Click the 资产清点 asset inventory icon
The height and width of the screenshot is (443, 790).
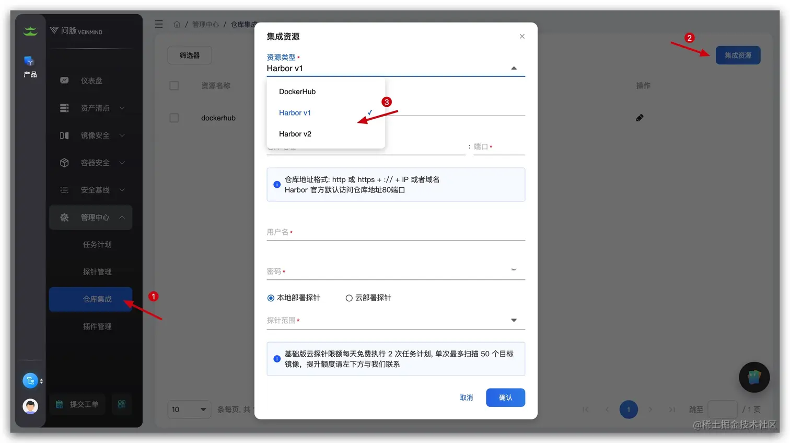64,108
